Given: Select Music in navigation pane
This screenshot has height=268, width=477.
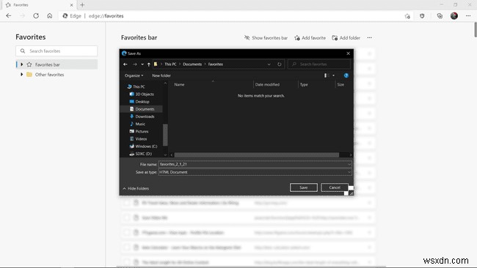Looking at the screenshot, I should (x=137, y=124).
